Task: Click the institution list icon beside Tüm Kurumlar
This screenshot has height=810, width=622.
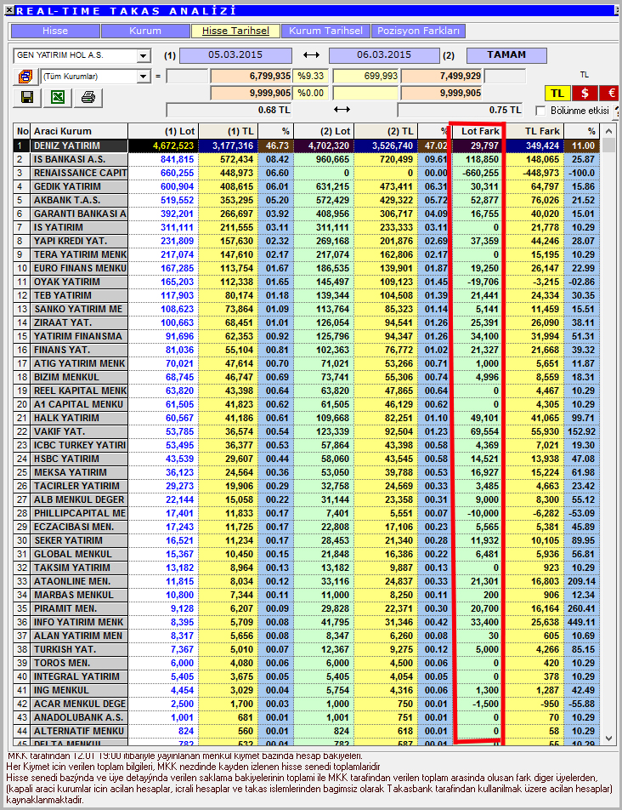Action: click(25, 77)
